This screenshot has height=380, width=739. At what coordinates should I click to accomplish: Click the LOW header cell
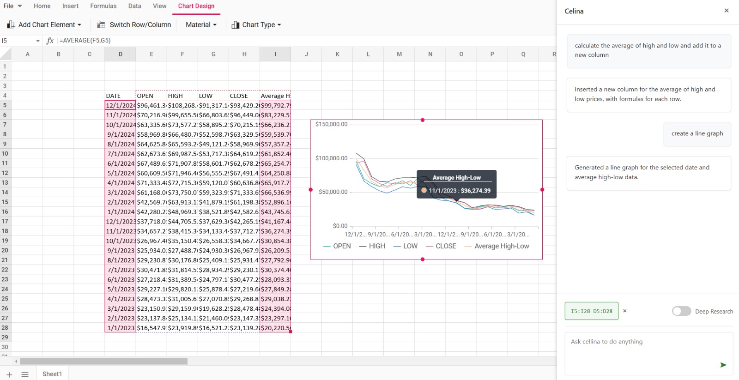click(213, 96)
